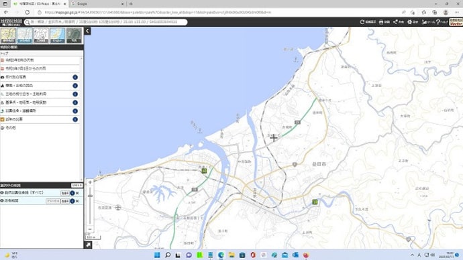Toggle visibility eye of pale color map layer
463x260 pixels.
click(2, 201)
